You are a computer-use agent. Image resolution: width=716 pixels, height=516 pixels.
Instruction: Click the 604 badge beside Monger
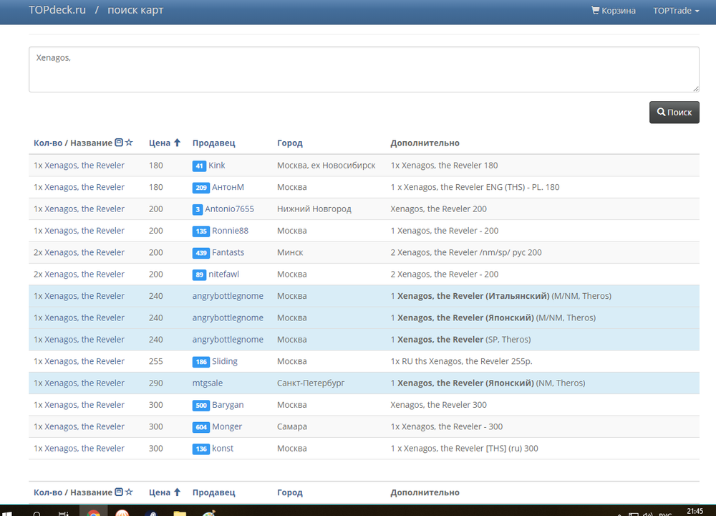pyautogui.click(x=200, y=427)
